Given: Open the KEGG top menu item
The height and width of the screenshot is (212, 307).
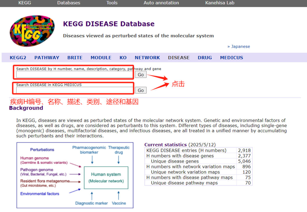Looking at the screenshot, I should (25, 3).
